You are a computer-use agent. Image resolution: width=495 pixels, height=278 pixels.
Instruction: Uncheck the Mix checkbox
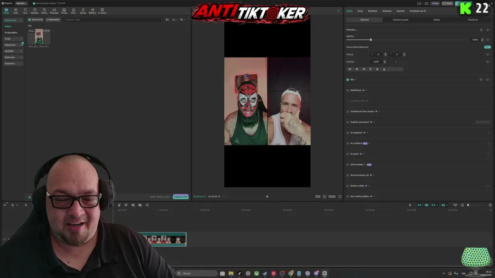coord(348,80)
